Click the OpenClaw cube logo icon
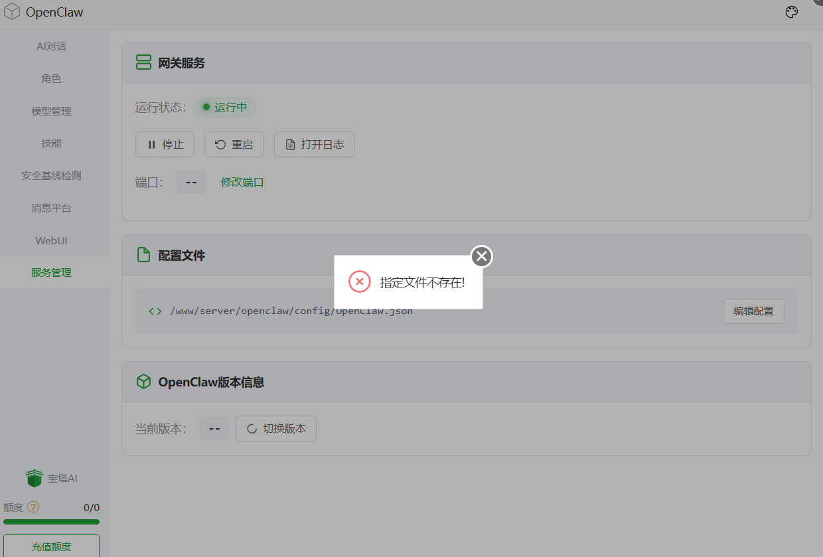Viewport: 823px width, 557px height. point(12,12)
